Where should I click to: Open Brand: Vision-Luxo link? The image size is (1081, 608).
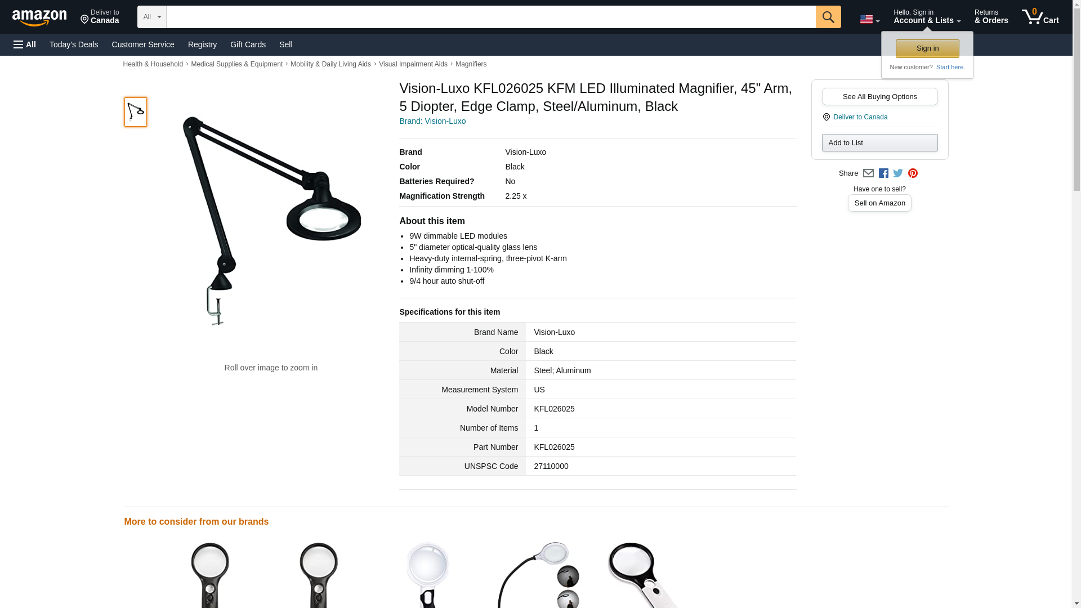[x=432, y=122]
